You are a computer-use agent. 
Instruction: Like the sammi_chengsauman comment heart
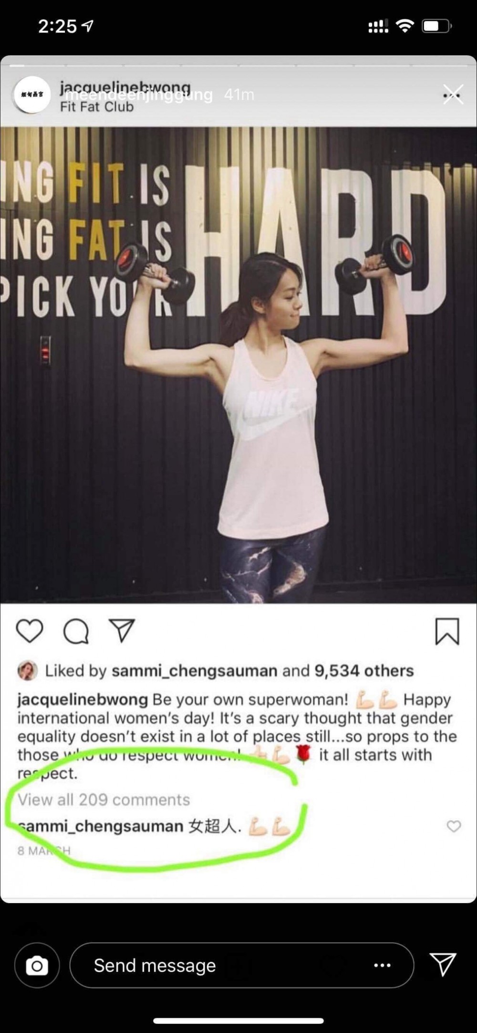coord(454,826)
